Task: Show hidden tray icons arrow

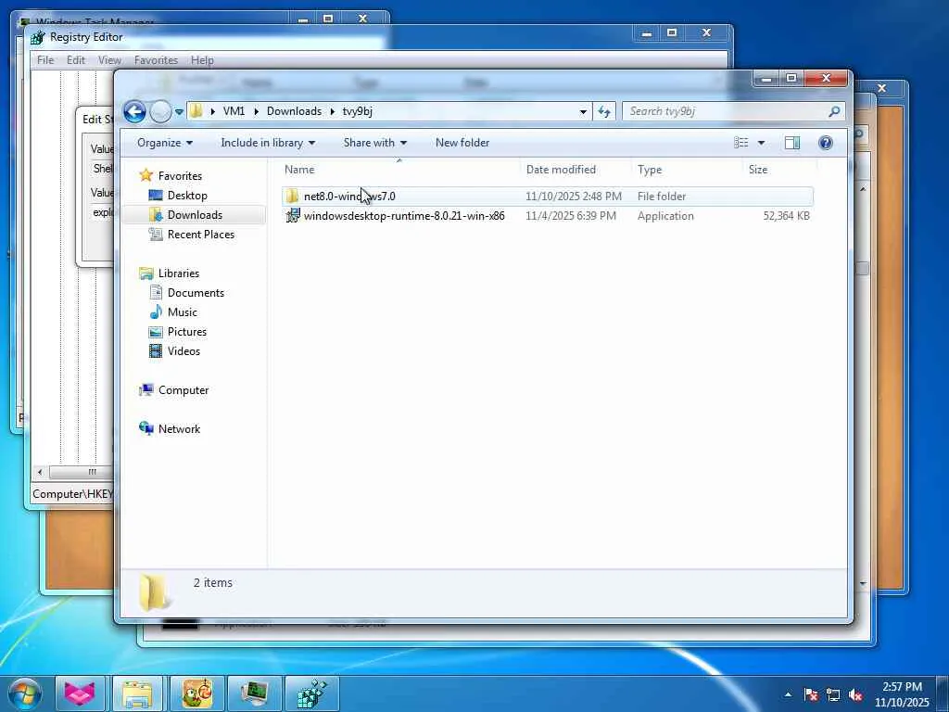Action: point(788,694)
